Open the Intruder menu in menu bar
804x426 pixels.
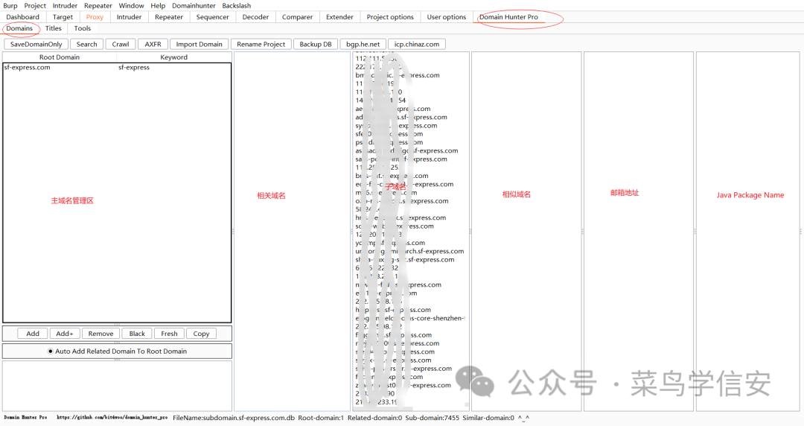coord(65,6)
